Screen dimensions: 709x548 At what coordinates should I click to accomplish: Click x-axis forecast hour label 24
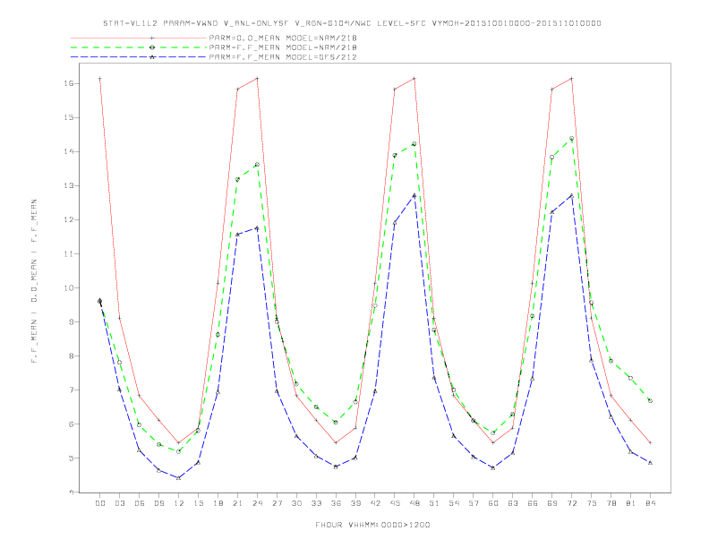pos(257,503)
